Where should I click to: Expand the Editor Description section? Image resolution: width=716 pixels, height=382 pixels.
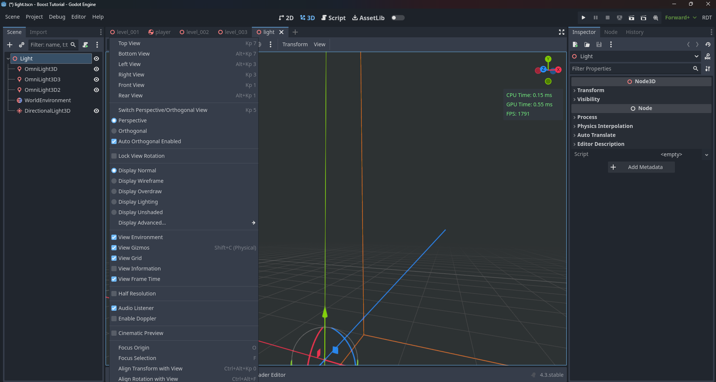click(x=641, y=144)
